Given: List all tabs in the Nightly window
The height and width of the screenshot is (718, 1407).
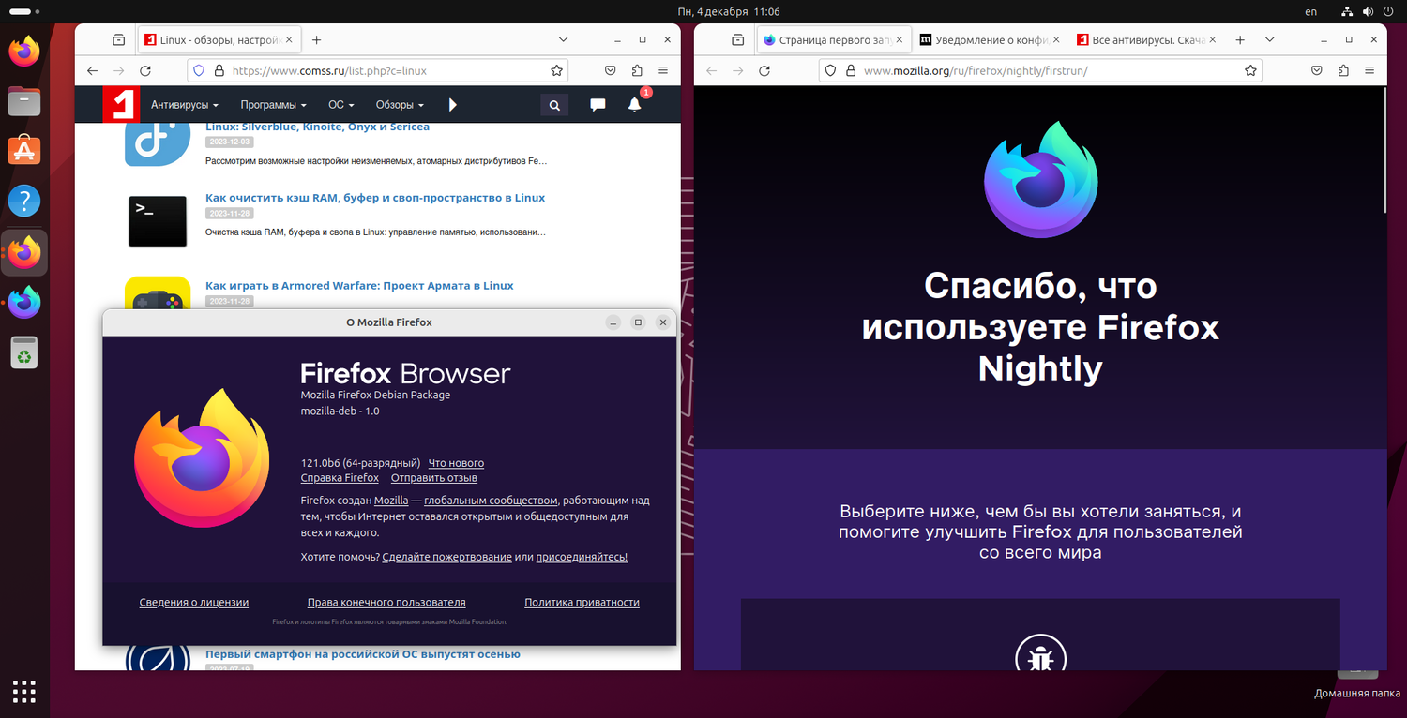Looking at the screenshot, I should coord(1269,40).
